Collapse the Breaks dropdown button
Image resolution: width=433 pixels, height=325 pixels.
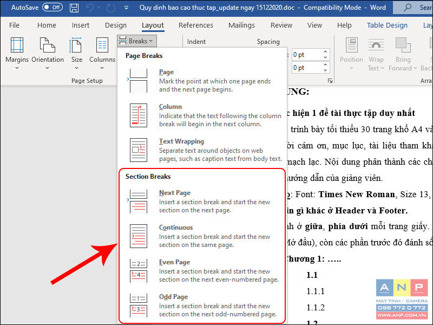tap(137, 41)
